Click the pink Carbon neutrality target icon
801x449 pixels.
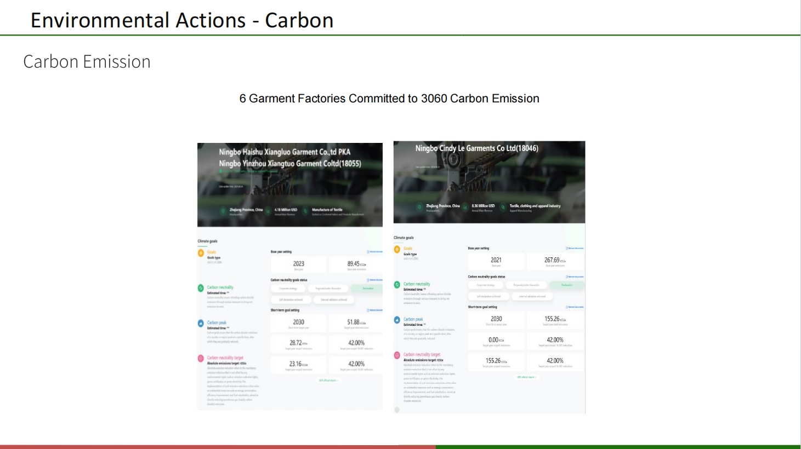[200, 358]
